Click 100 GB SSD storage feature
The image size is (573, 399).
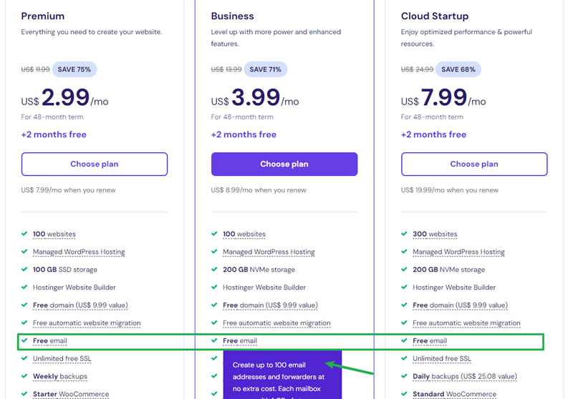click(65, 270)
